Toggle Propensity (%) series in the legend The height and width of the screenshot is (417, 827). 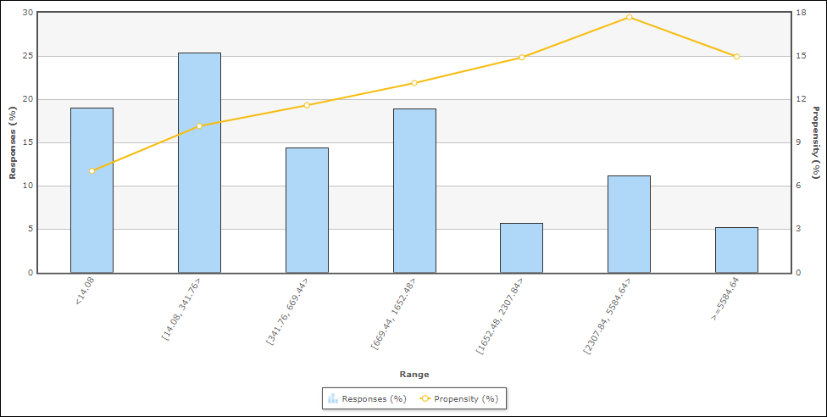458,398
